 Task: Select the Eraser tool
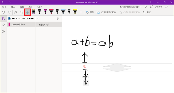pyautogui.click(x=34, y=12)
